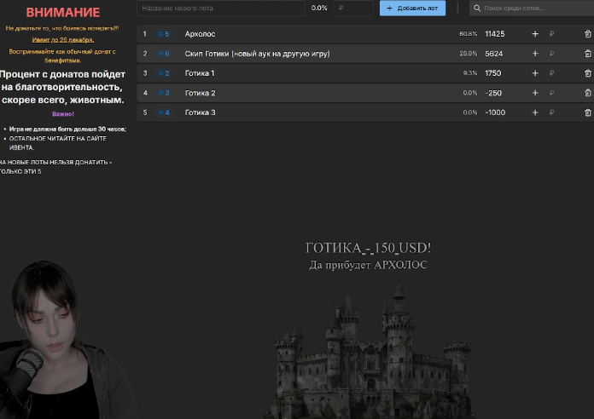Delete the Архолос lot
This screenshot has height=419, width=594.
[587, 34]
